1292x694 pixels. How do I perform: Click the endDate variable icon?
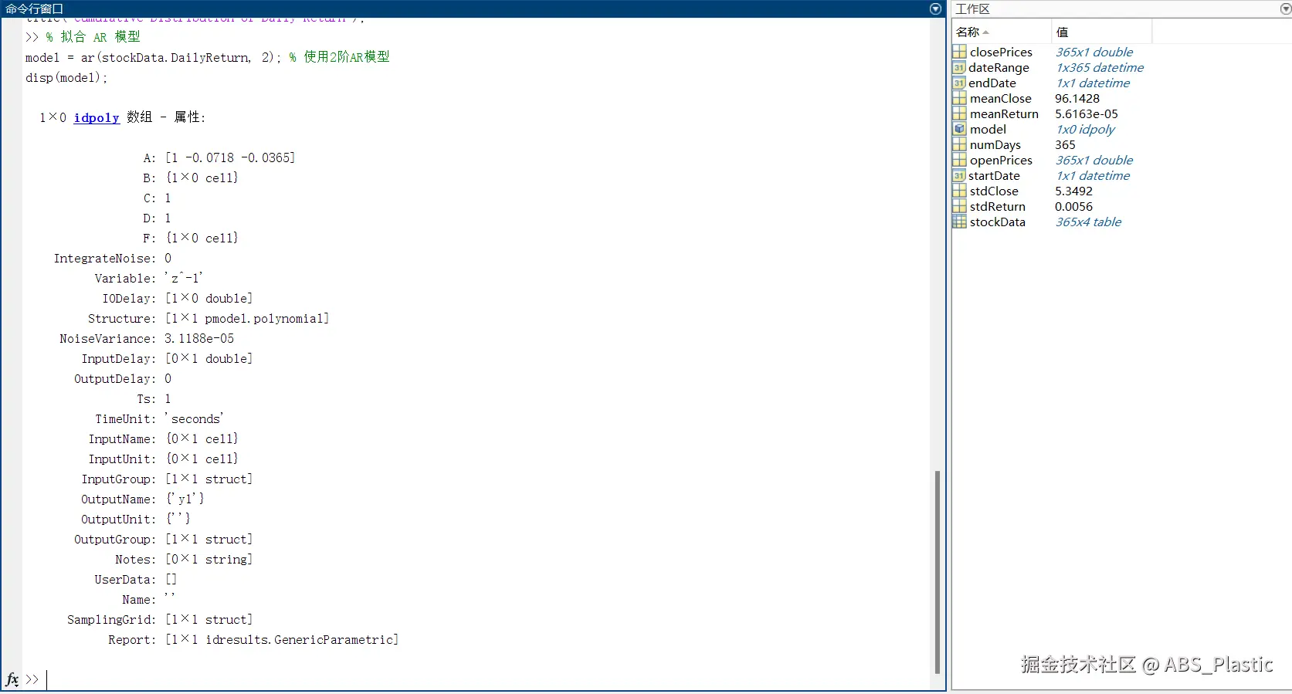click(x=959, y=83)
